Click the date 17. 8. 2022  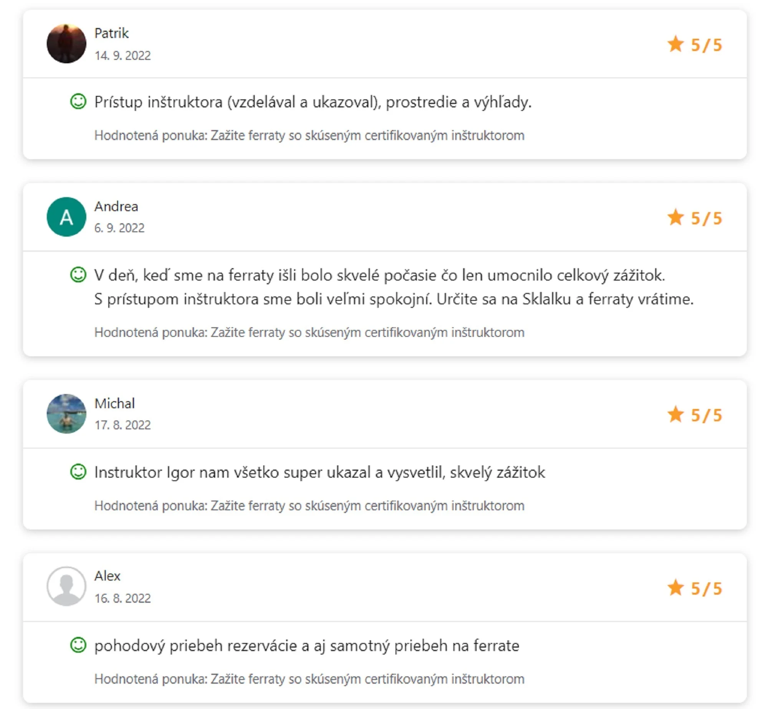point(122,425)
